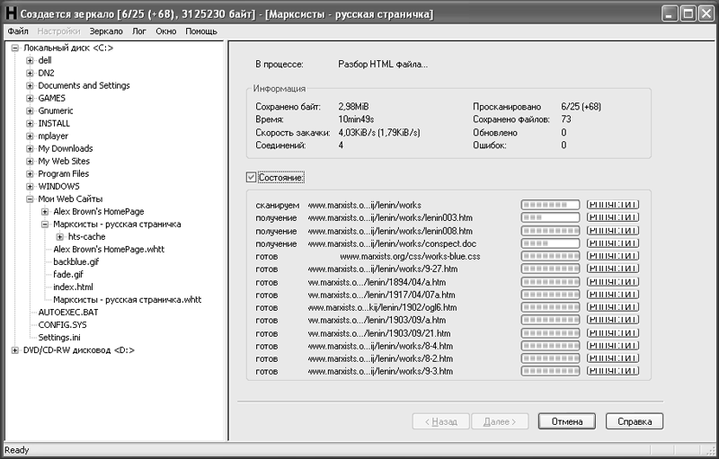Toggle the Состояние checkbox
Screen dimensions: 719x459
point(251,177)
